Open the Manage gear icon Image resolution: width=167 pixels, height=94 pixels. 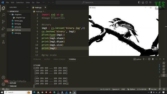[x=3, y=84]
